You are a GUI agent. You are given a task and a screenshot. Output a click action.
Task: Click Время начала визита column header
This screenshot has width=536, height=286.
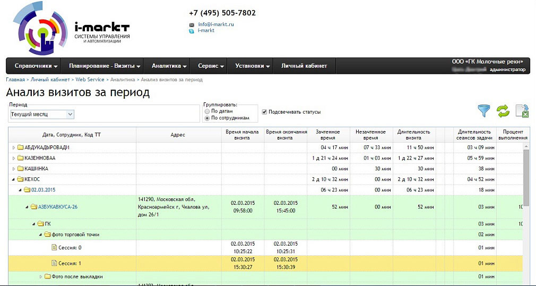coord(243,135)
